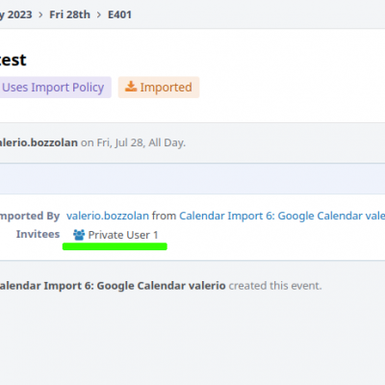Screen dimensions: 385x385
Task: Click the Private User 1 invitee
Action: (123, 235)
